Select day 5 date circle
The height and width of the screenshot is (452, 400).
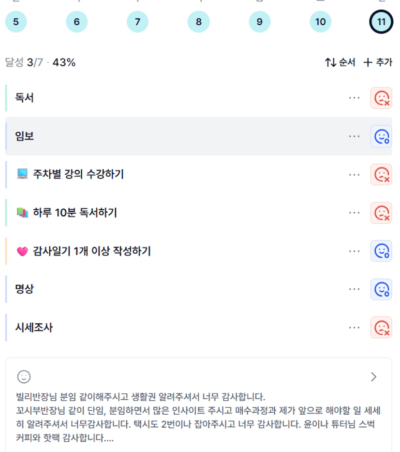pos(16,22)
